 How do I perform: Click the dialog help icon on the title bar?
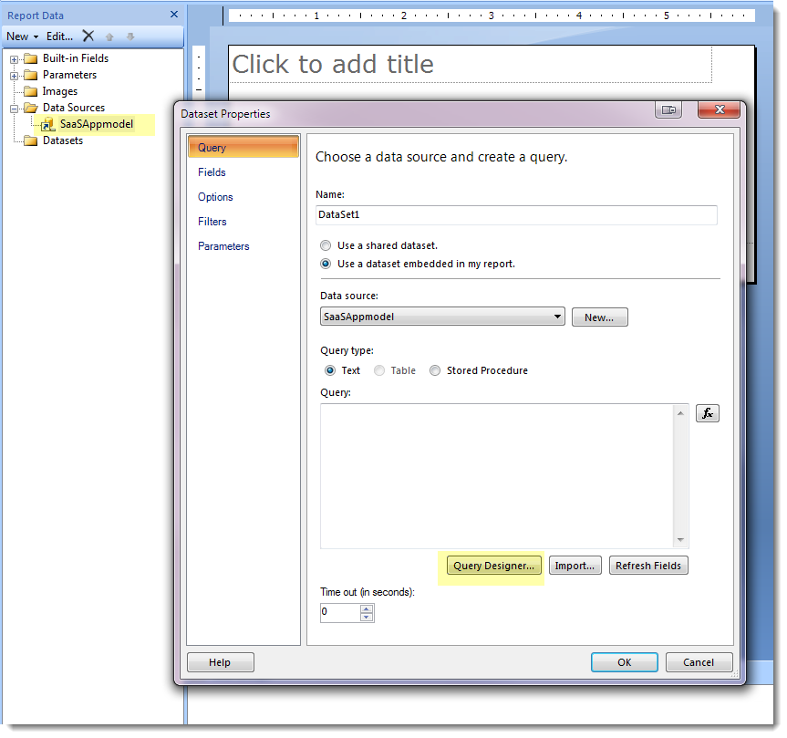(668, 109)
